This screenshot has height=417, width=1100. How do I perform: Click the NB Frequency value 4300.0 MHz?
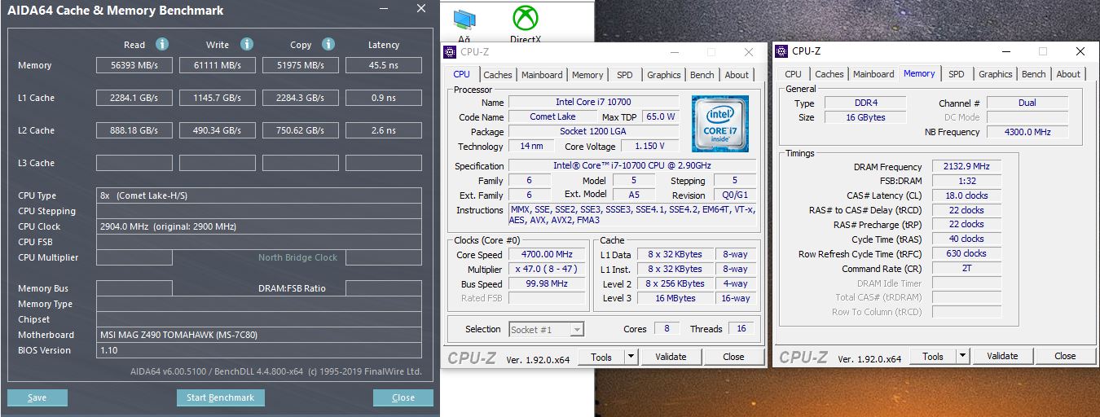(1027, 132)
